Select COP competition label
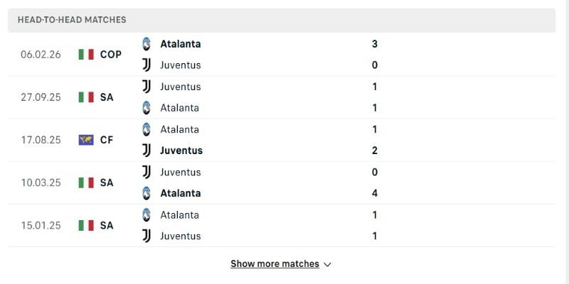This screenshot has width=569, height=284. pos(110,54)
